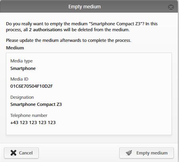Image resolution: width=179 pixels, height=162 pixels.
Task: Confirm with the Empty medium button
Action: [147, 153]
